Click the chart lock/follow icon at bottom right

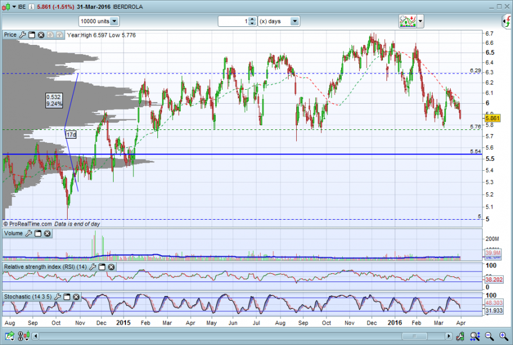[x=461, y=336]
